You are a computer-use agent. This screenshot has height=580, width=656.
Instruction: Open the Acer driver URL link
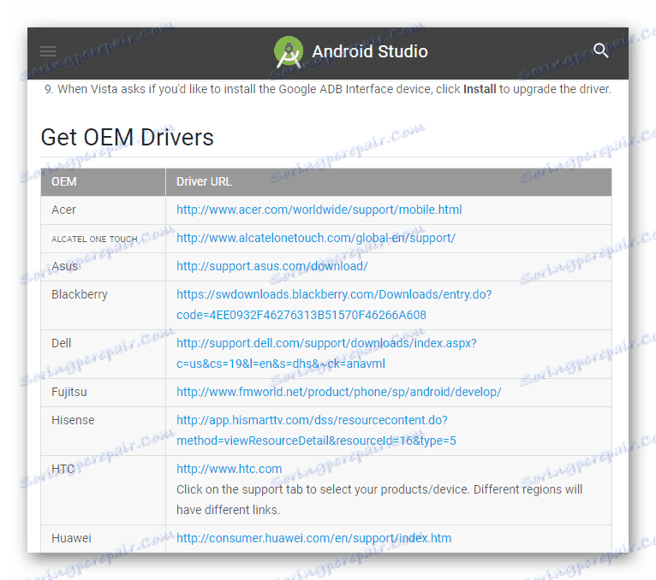[x=319, y=210]
